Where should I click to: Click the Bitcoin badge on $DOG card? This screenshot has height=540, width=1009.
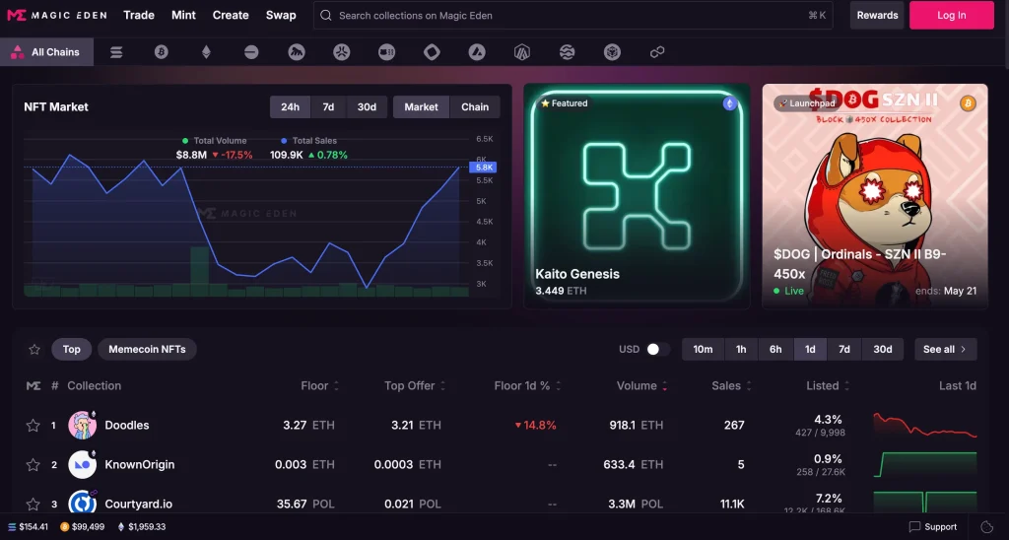[x=968, y=103]
